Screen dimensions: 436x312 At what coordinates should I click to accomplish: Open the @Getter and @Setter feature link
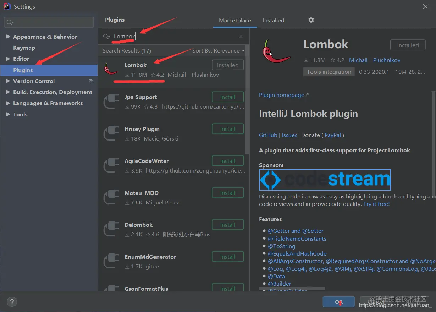296,231
